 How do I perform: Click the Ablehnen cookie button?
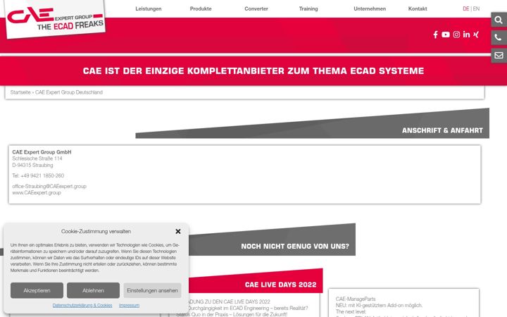pos(93,290)
